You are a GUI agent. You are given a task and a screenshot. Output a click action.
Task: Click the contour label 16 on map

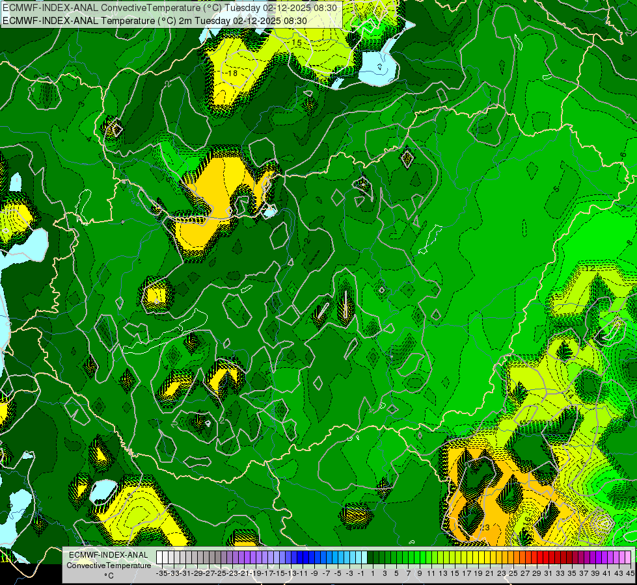[x=526, y=519]
